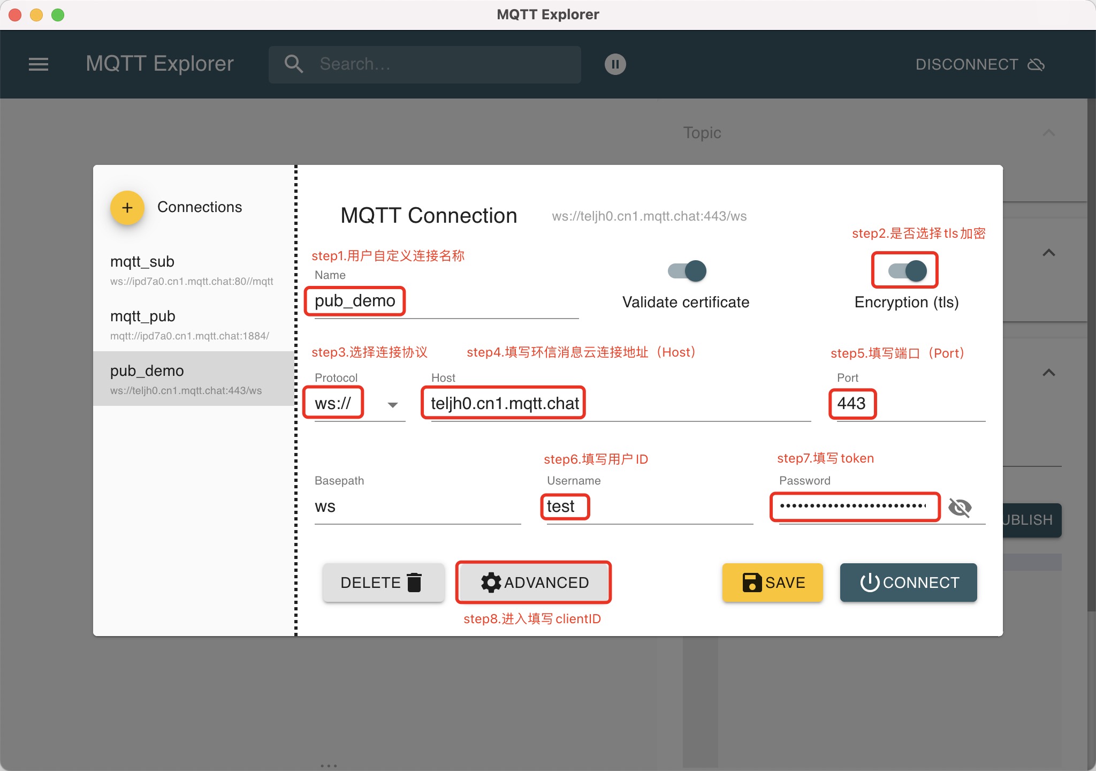Click the Connect button with power icon
Screen dimensions: 1096x771
pyautogui.click(x=908, y=582)
